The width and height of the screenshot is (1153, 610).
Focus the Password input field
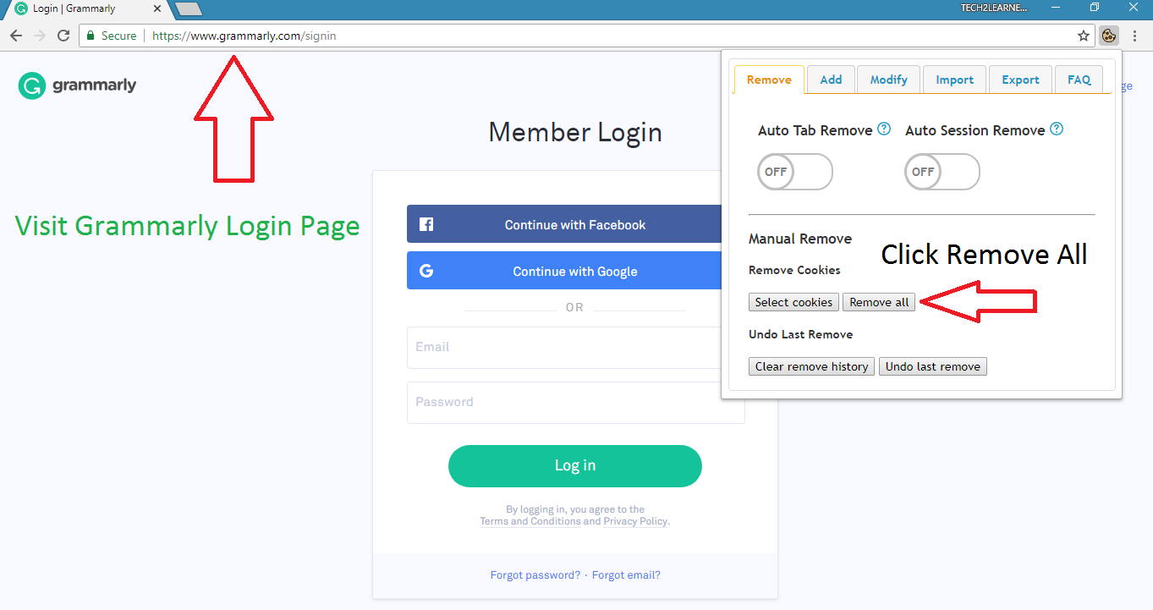(x=575, y=403)
